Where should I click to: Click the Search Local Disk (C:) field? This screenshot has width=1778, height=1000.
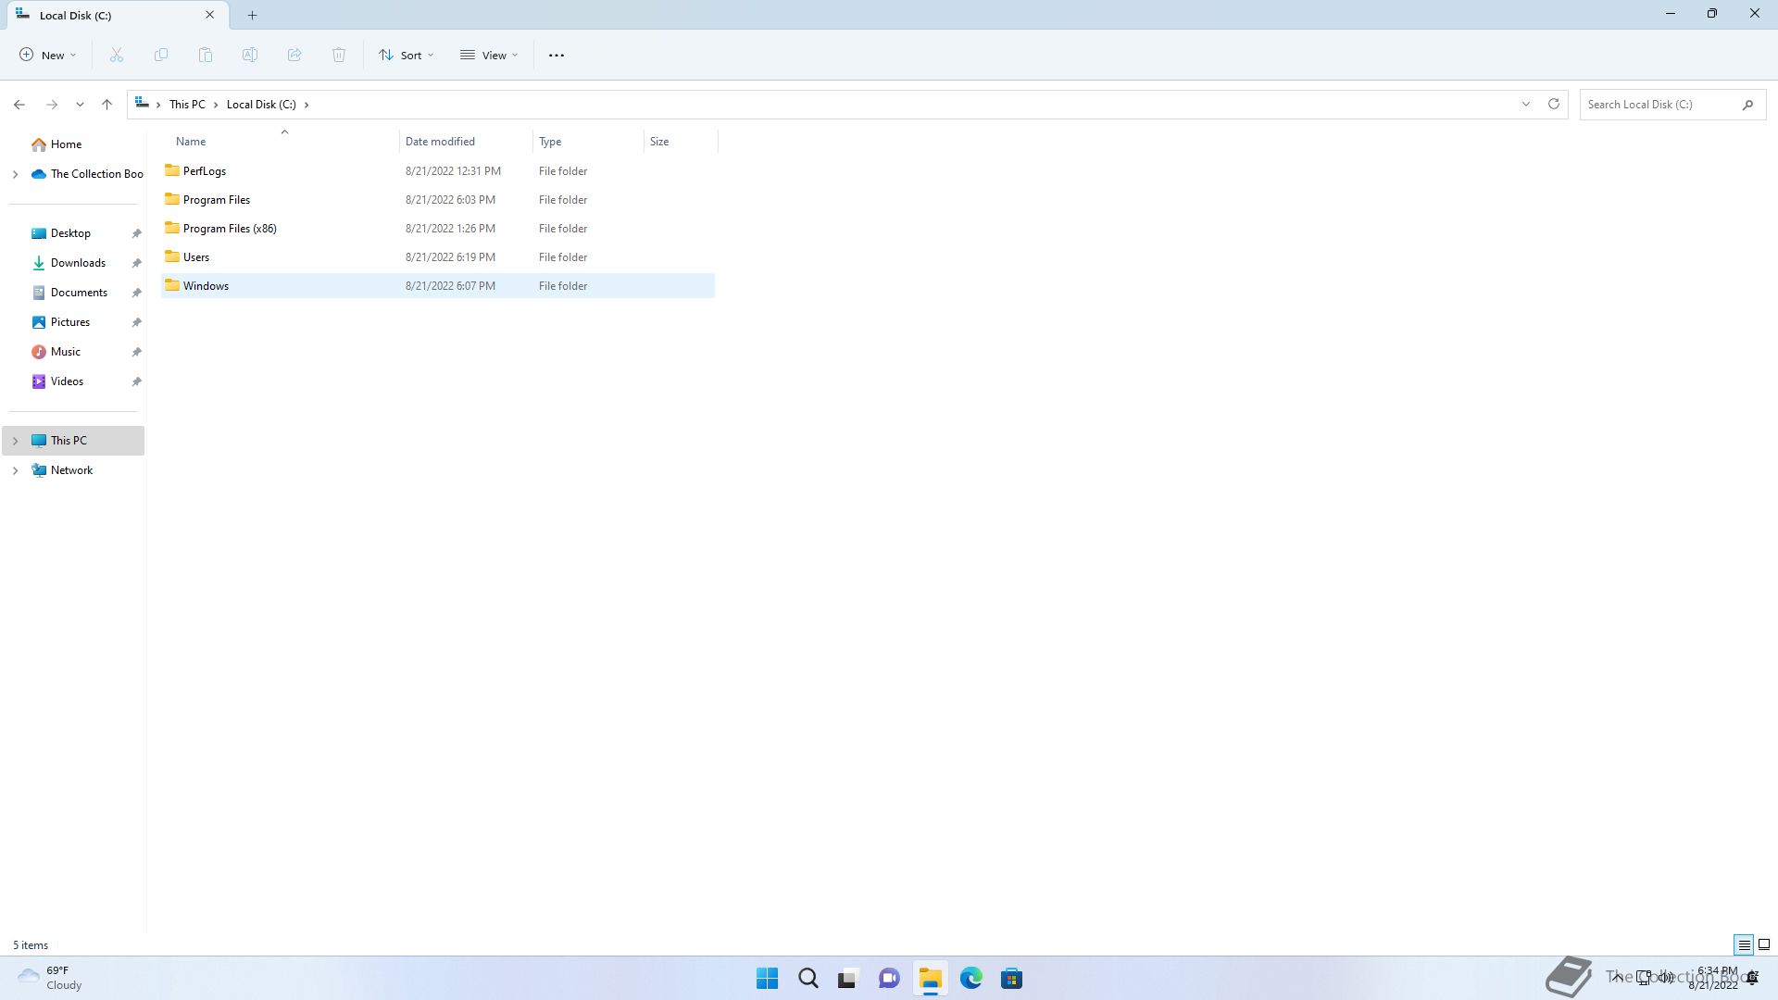[x=1658, y=105]
